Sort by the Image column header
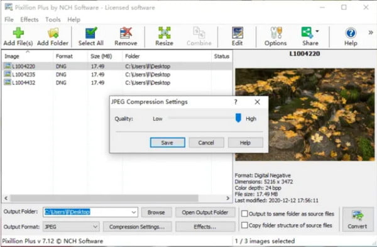The image size is (377, 247). 27,57
